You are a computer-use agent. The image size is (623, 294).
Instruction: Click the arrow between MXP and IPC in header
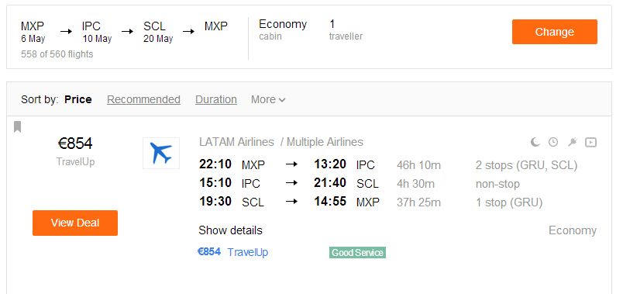pyautogui.click(x=66, y=31)
